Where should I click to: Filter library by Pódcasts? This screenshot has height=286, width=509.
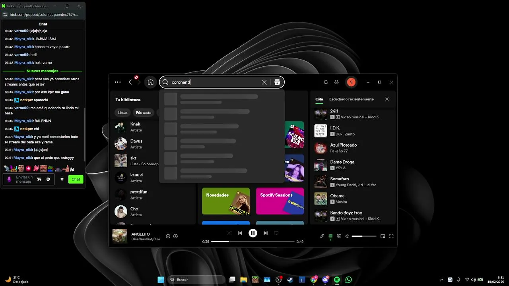(144, 113)
